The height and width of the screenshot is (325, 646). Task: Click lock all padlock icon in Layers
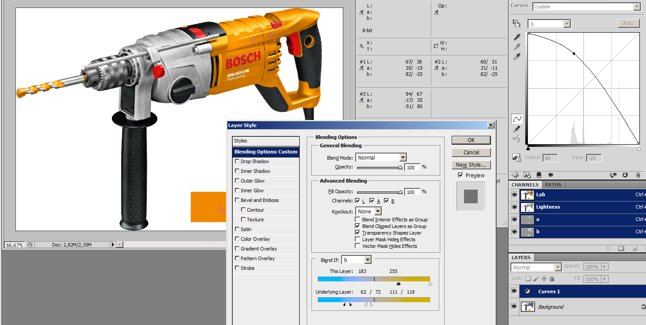coord(552,279)
